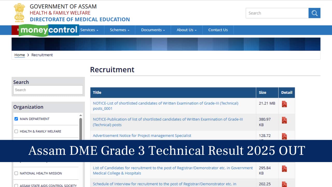Click inside the top Search box
Image resolution: width=332 pixels, height=187 pixels.
[276, 13]
